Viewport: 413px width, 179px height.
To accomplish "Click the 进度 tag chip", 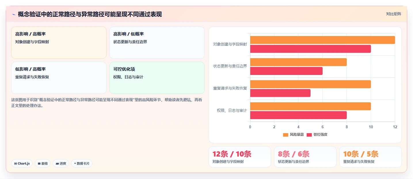I will point(61,163).
